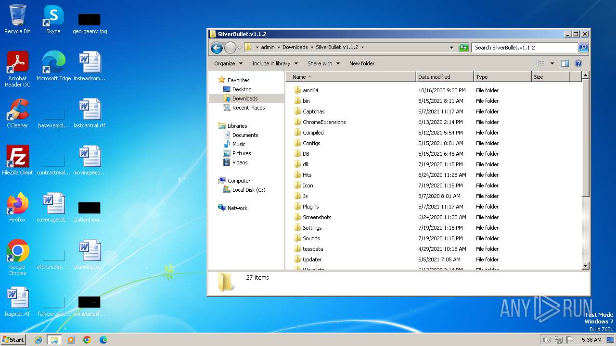
Task: Open the Include in library dropdown
Action: (x=275, y=63)
